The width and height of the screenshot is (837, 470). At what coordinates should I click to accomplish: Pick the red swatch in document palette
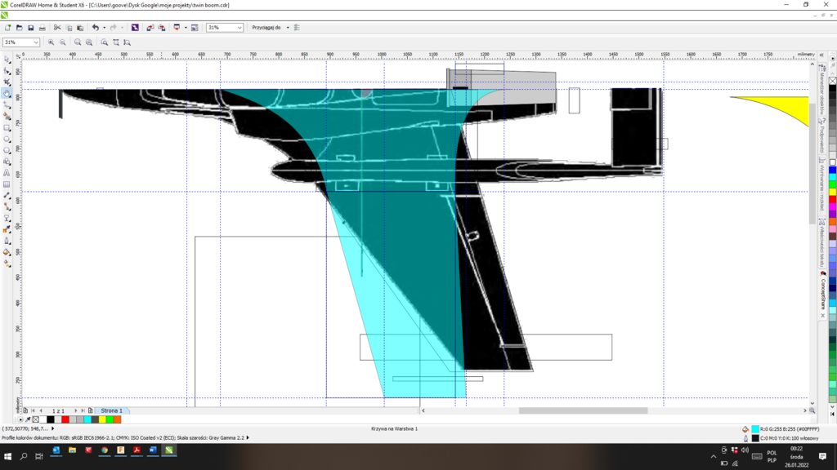[x=65, y=419]
